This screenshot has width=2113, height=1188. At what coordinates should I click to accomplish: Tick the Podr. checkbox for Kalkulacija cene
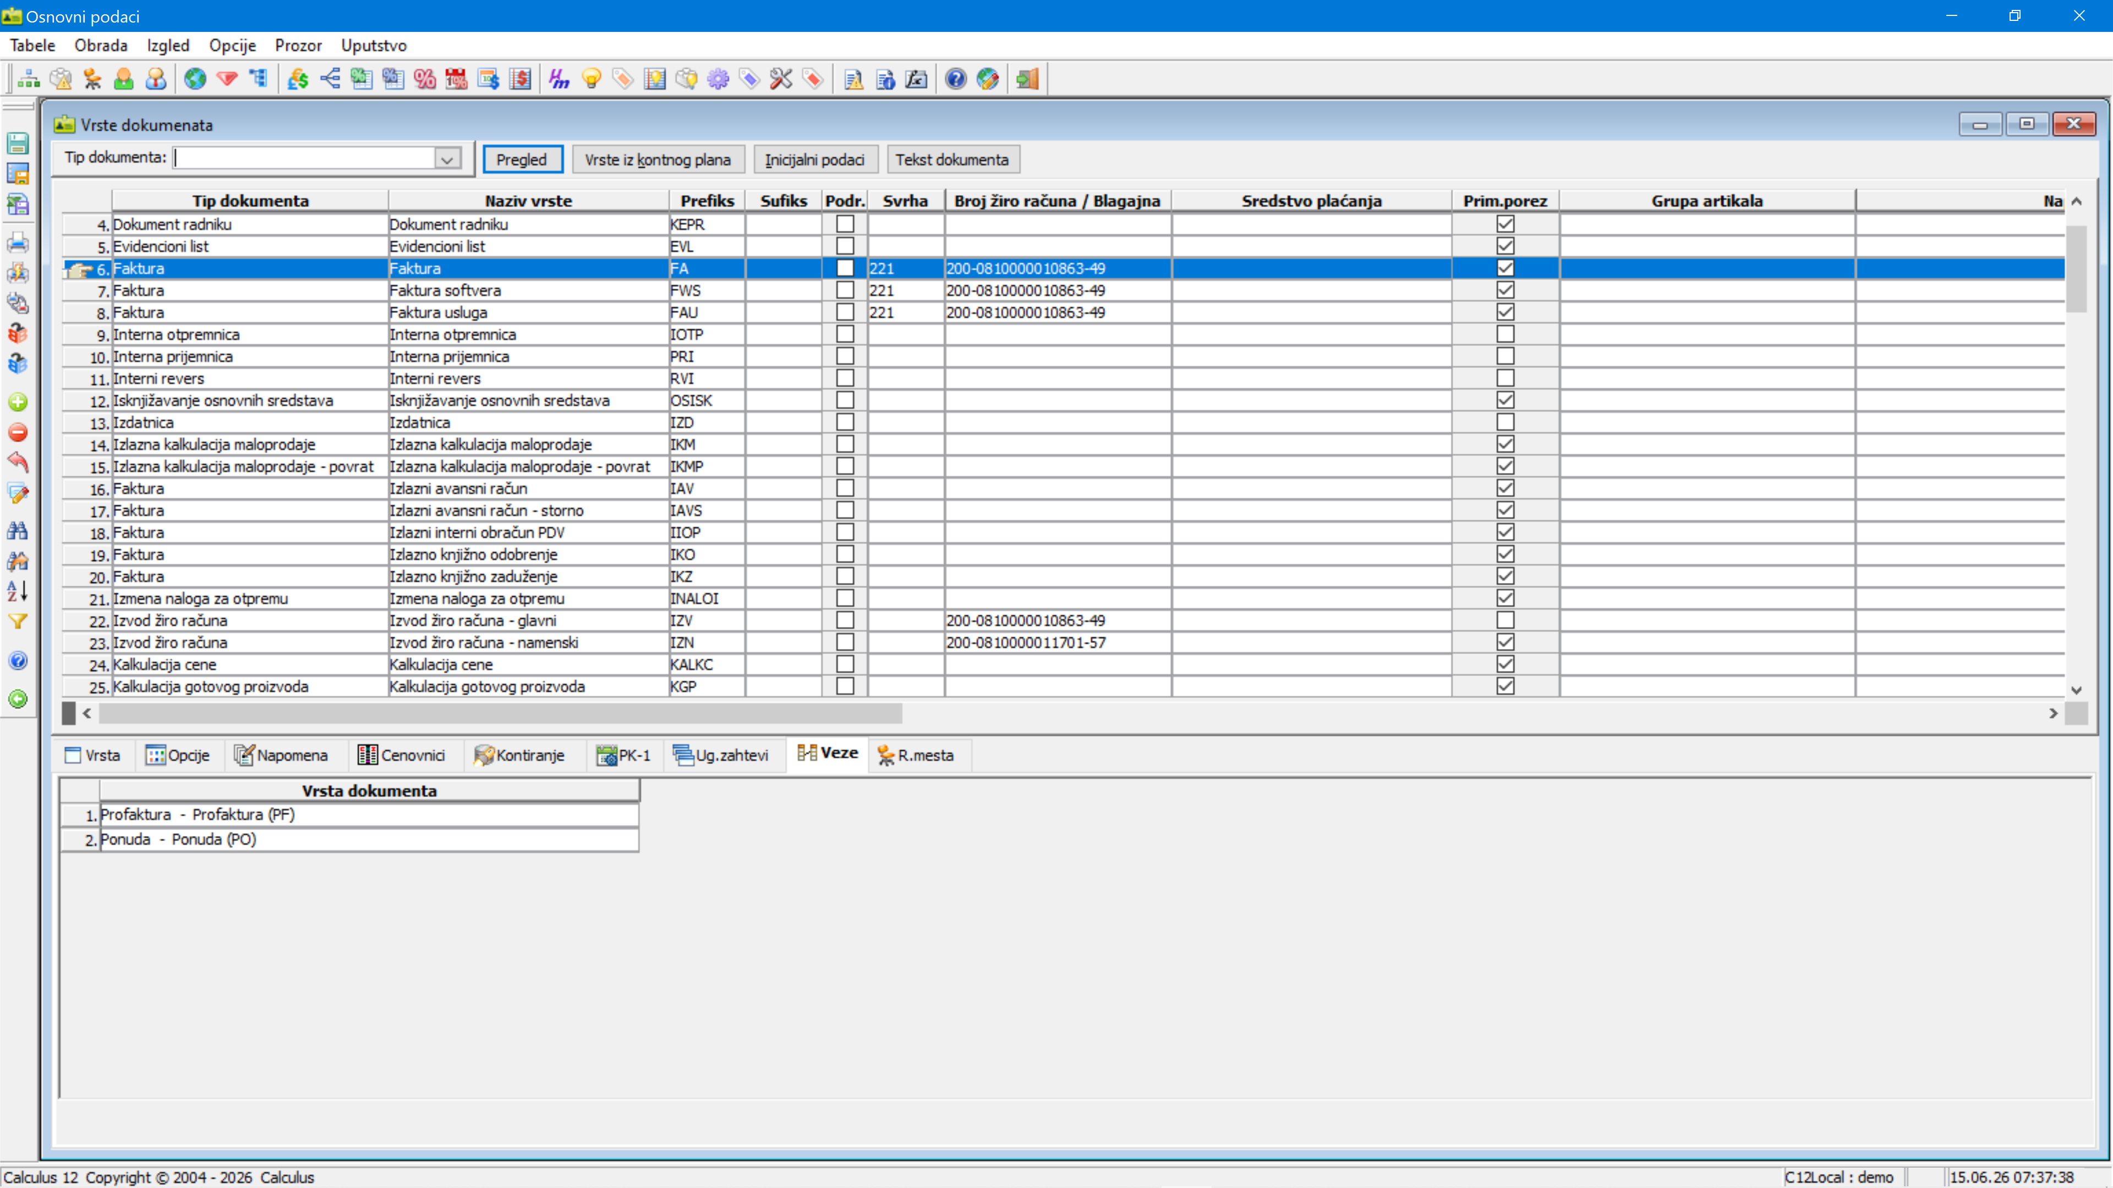845,664
